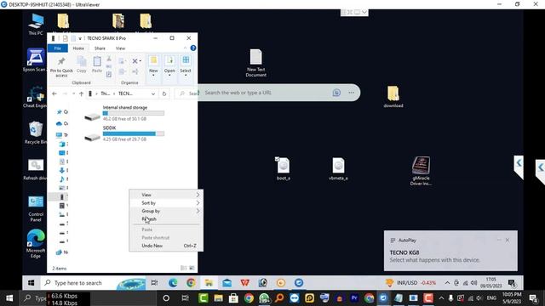Open the Microsoft Edge desktop shortcut
This screenshot has height=306, width=545.
36,244
